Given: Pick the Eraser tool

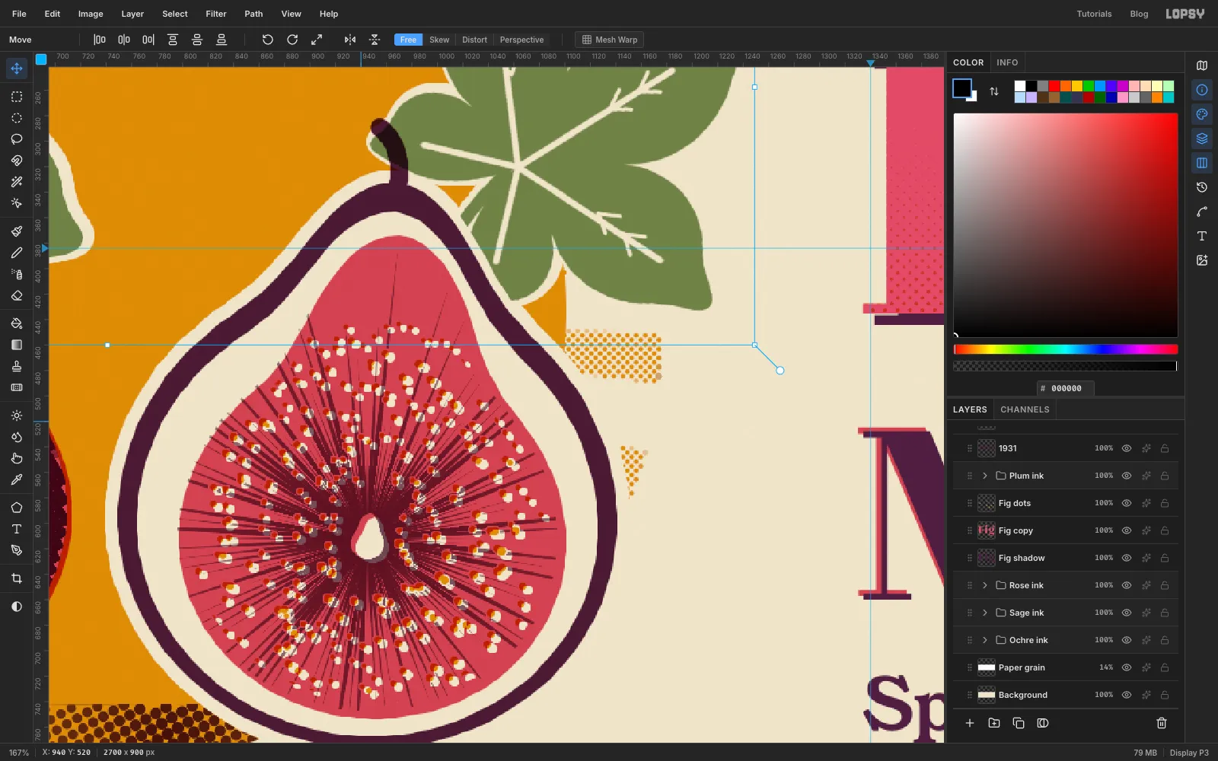Looking at the screenshot, I should pyautogui.click(x=17, y=295).
